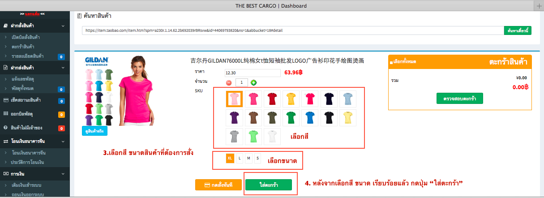Click the ตรวจสอบตะกร้า check cart button
The height and width of the screenshot is (198, 544).
[x=460, y=98]
